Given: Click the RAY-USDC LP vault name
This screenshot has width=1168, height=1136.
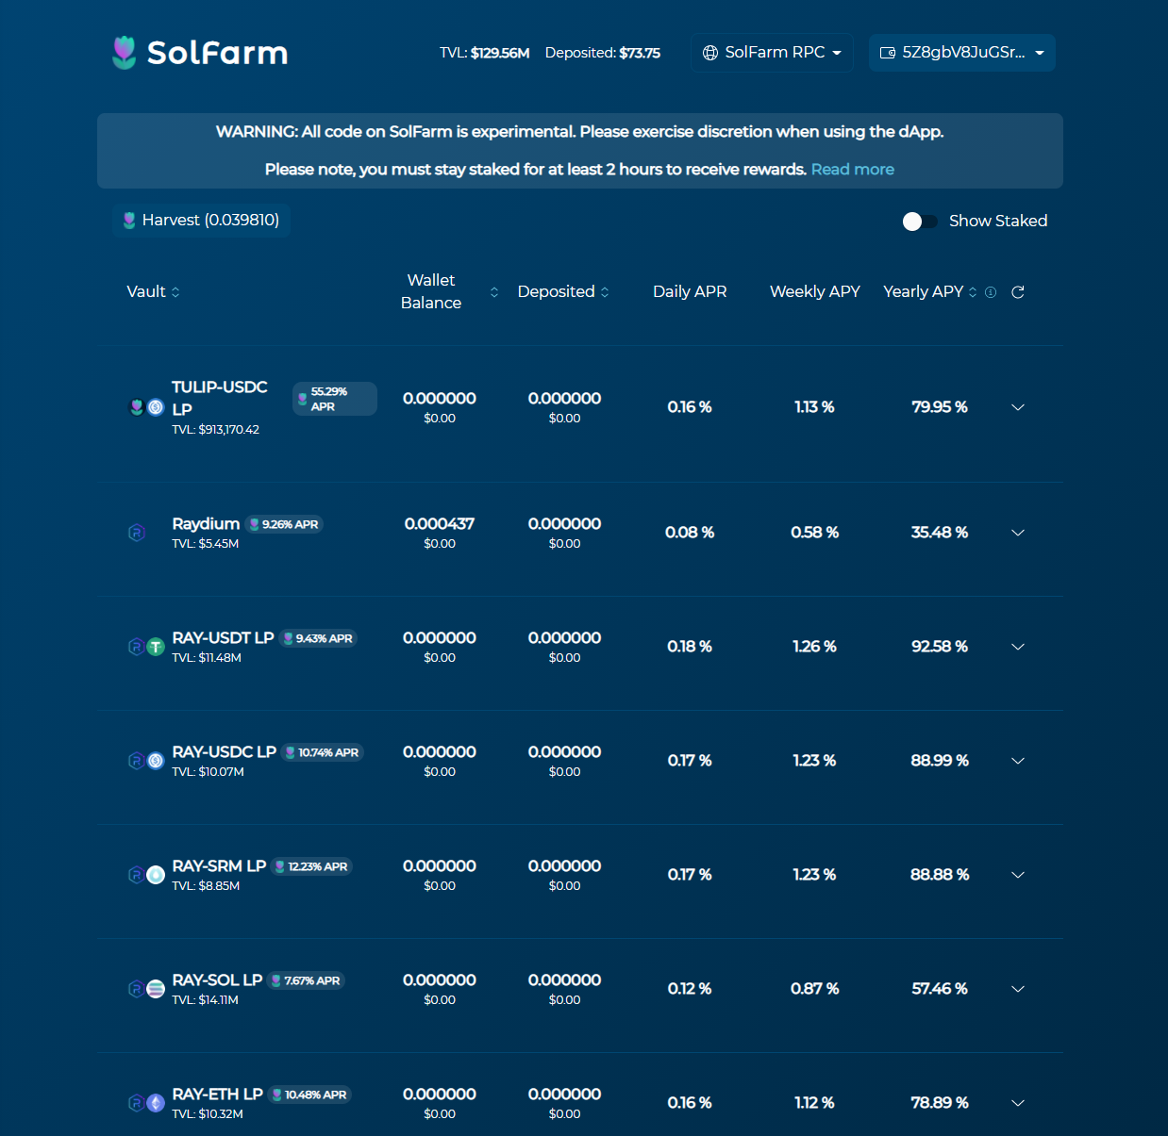Looking at the screenshot, I should coord(224,752).
